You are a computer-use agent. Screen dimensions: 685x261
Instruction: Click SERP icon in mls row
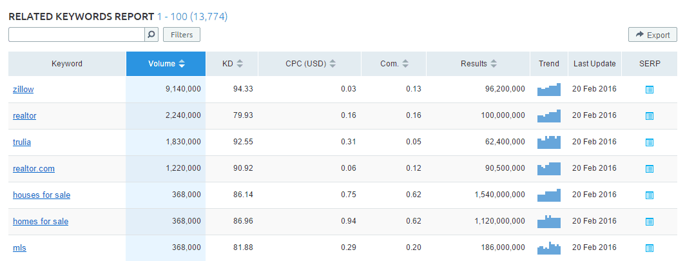click(650, 248)
